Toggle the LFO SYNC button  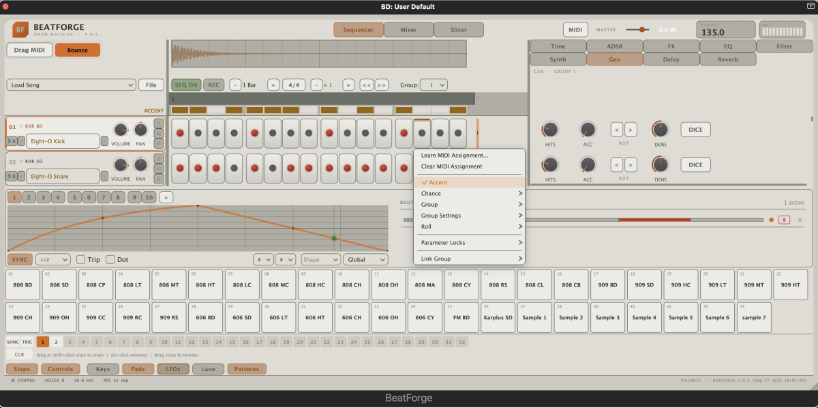tap(20, 259)
